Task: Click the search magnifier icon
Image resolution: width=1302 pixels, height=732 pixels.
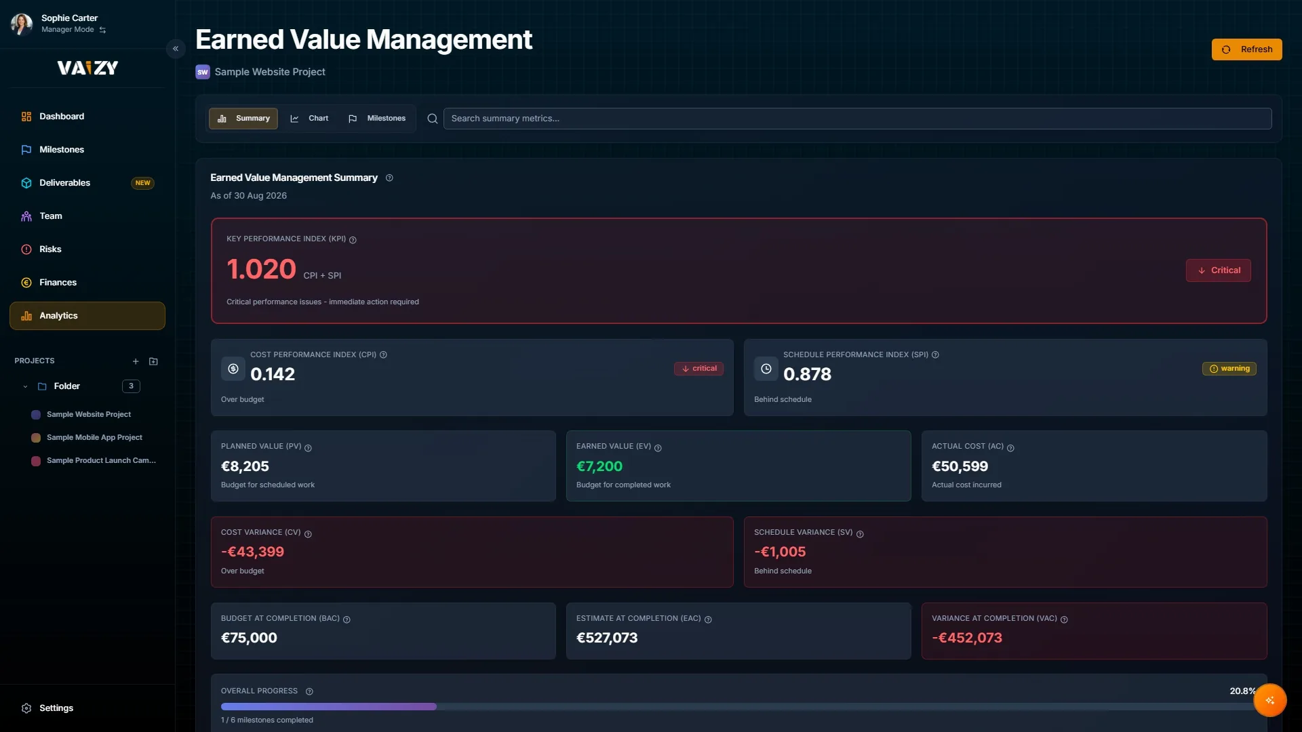Action: point(432,119)
